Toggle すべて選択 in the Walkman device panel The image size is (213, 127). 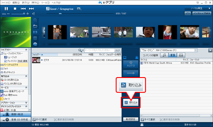[142, 119]
